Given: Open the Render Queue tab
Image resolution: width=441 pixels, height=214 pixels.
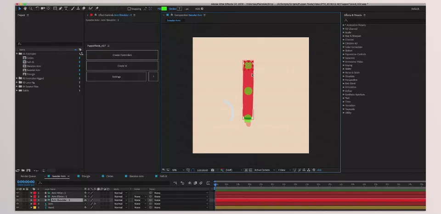Looking at the screenshot, I should (28, 176).
